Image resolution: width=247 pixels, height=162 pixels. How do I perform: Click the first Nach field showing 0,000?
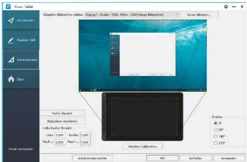pyautogui.click(x=60, y=142)
